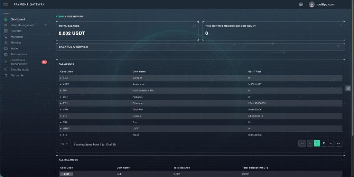The width and height of the screenshot is (354, 177).
Task: Go to last page of All Assets
Action: 338,143
